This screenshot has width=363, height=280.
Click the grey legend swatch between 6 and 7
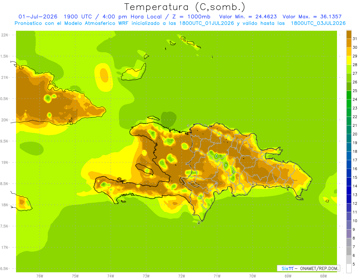[349, 251]
